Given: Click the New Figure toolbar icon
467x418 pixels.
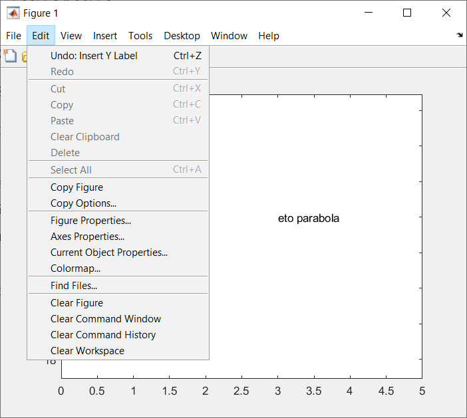Looking at the screenshot, I should click(10, 56).
